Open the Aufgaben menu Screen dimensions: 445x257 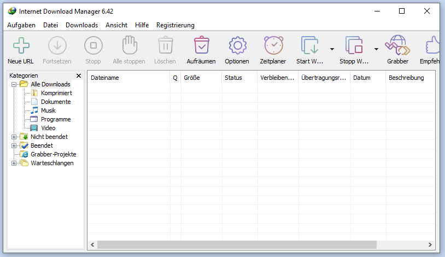point(21,25)
